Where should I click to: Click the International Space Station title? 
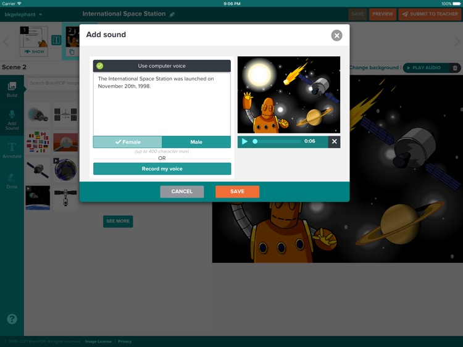coord(124,14)
